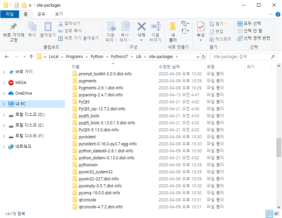Expand 로컬 디스크 (D:) tree node
The height and width of the screenshot is (218, 282).
pyautogui.click(x=4, y=115)
